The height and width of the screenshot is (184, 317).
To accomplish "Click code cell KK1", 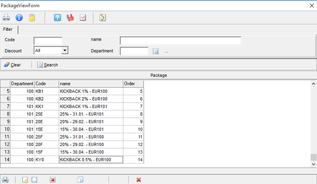I will [47, 107].
